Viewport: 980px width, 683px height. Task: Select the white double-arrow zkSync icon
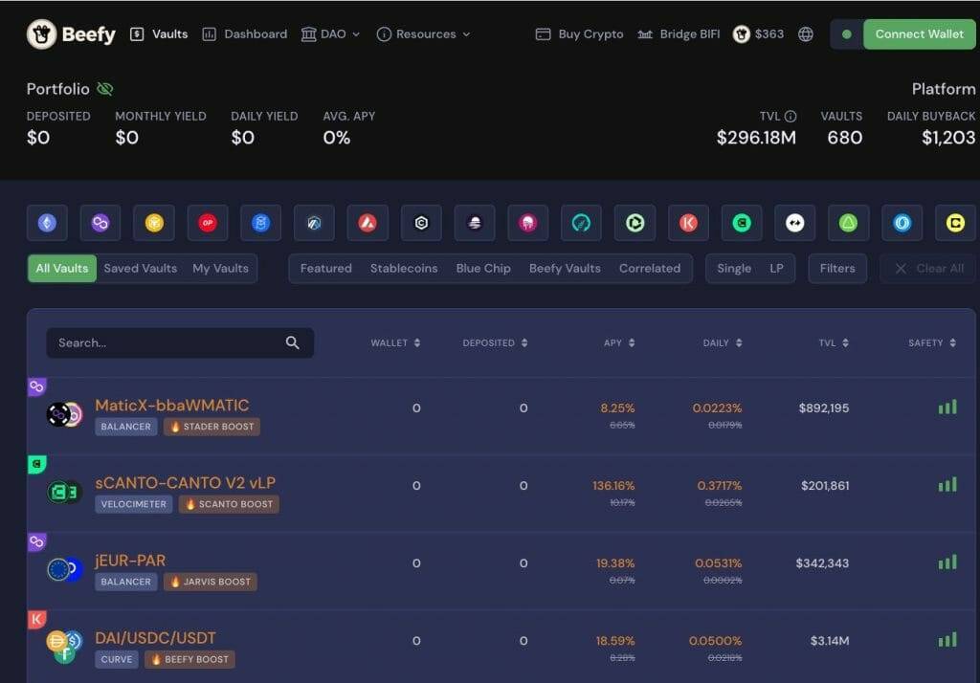795,223
